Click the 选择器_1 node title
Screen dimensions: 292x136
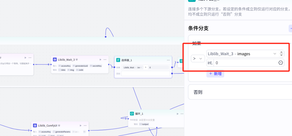coord(127,60)
